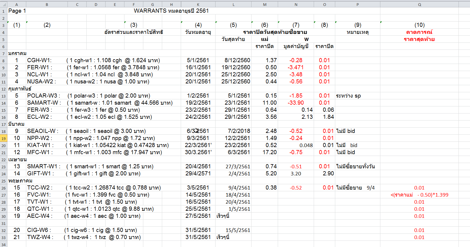
Task: Select the 'เมษายน' month label cell
Action: [x=17, y=159]
